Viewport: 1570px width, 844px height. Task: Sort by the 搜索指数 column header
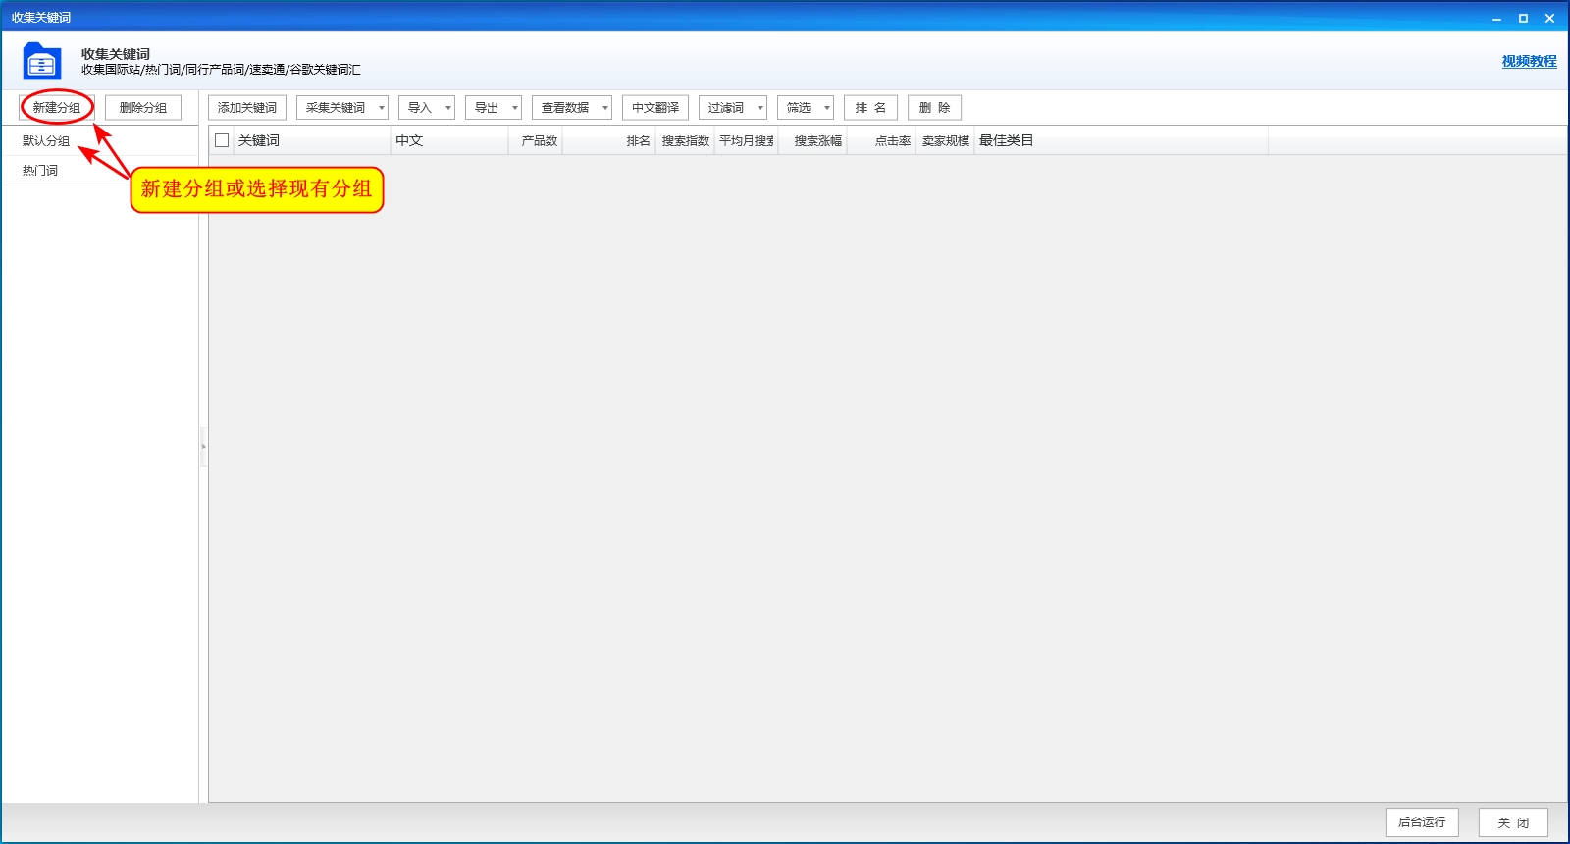(x=685, y=140)
